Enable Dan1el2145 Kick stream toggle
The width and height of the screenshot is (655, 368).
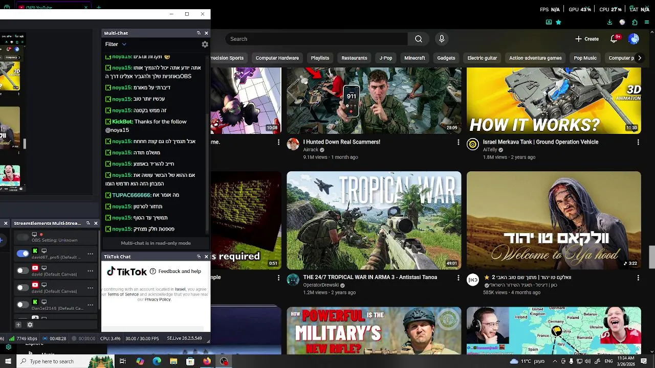(x=23, y=305)
